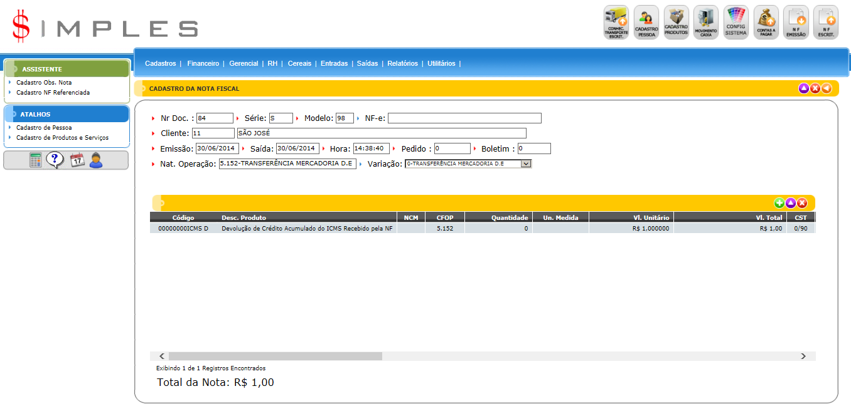Open the Financeiro menu
The image size is (851, 406).
coord(203,63)
